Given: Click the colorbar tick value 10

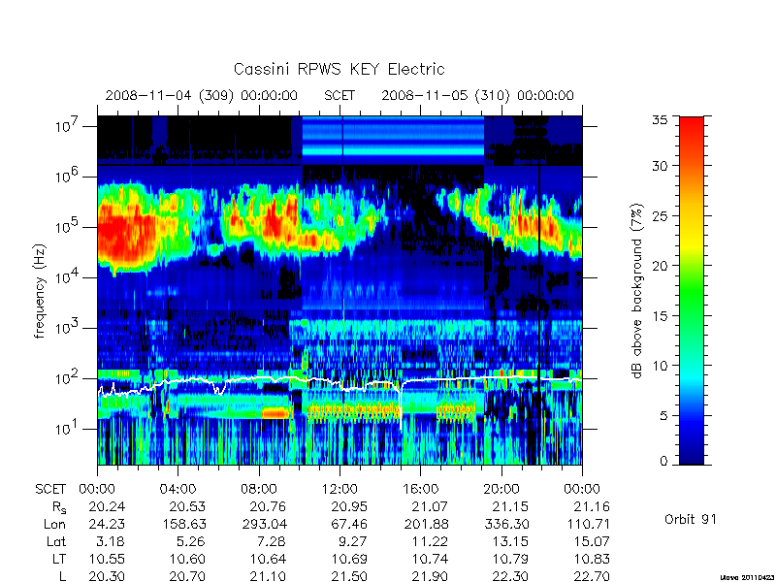Looking at the screenshot, I should pyautogui.click(x=660, y=366).
